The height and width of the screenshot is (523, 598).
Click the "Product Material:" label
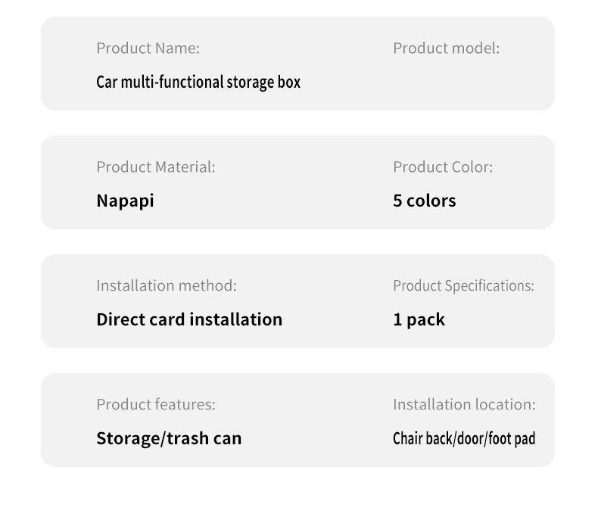pyautogui.click(x=155, y=167)
